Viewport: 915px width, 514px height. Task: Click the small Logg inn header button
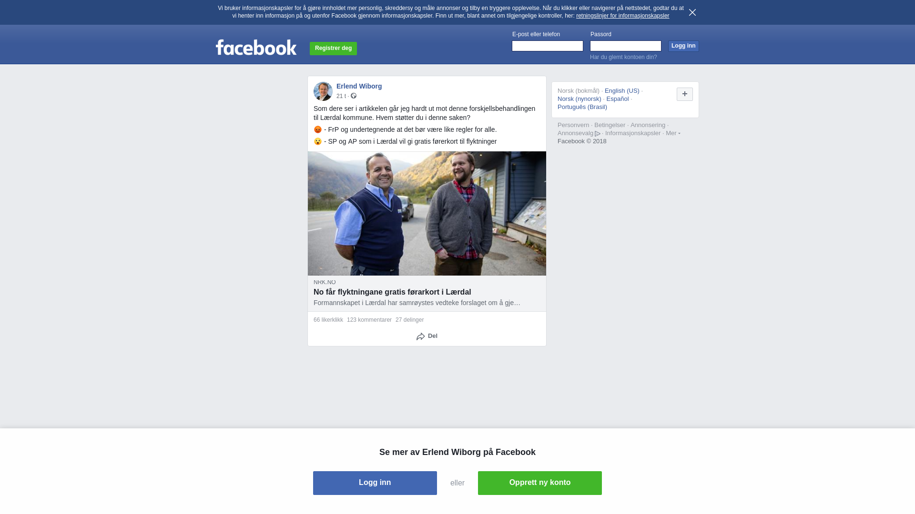(683, 46)
